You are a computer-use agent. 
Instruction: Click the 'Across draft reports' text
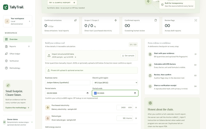click(173, 31)
